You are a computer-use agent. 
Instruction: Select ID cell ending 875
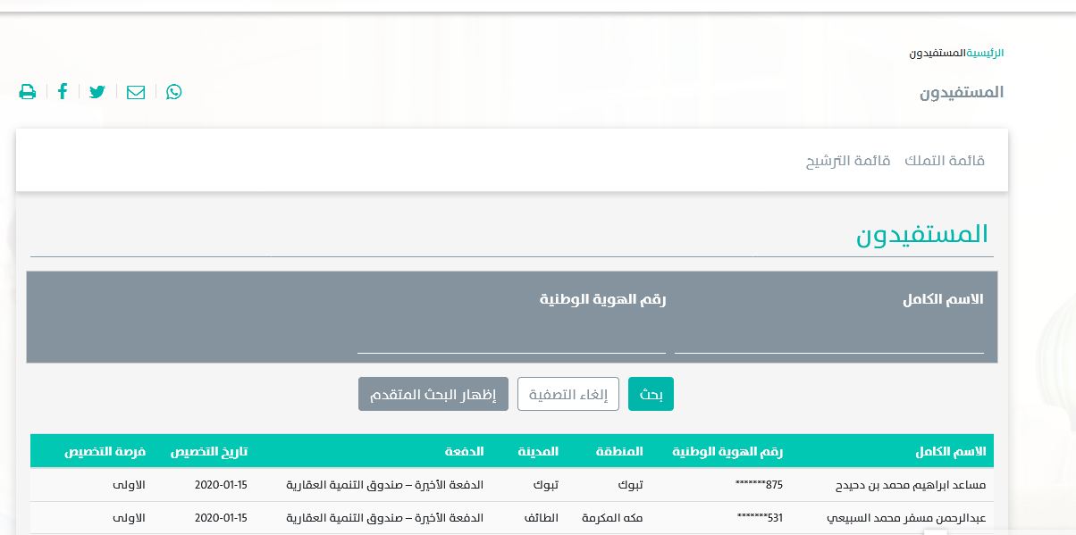[759, 485]
